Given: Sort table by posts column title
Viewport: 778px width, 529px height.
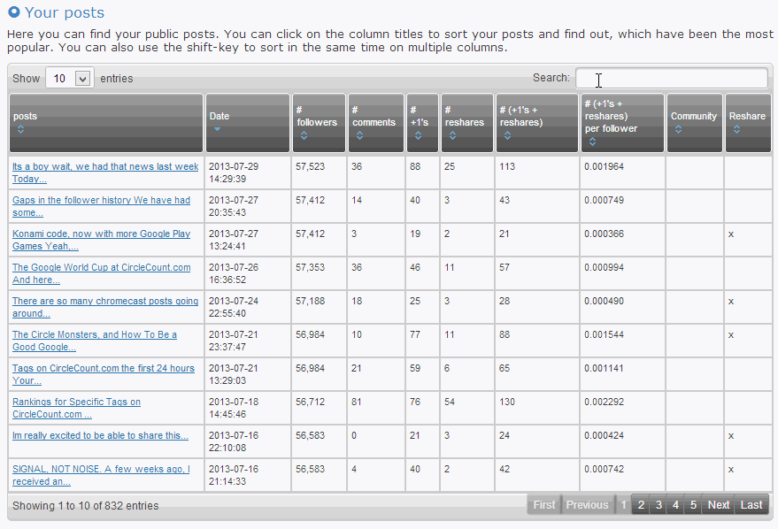Looking at the screenshot, I should tap(26, 116).
